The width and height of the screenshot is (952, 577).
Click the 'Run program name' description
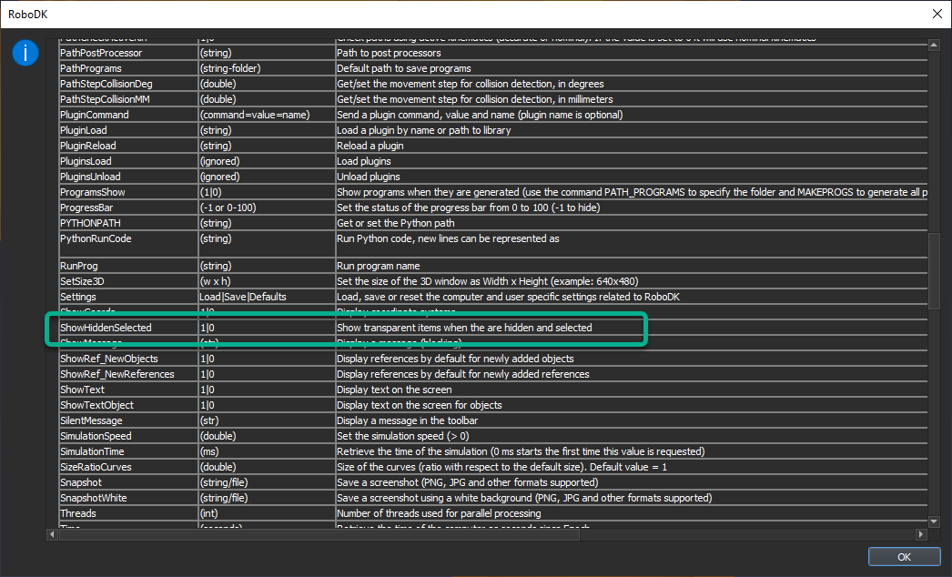380,266
